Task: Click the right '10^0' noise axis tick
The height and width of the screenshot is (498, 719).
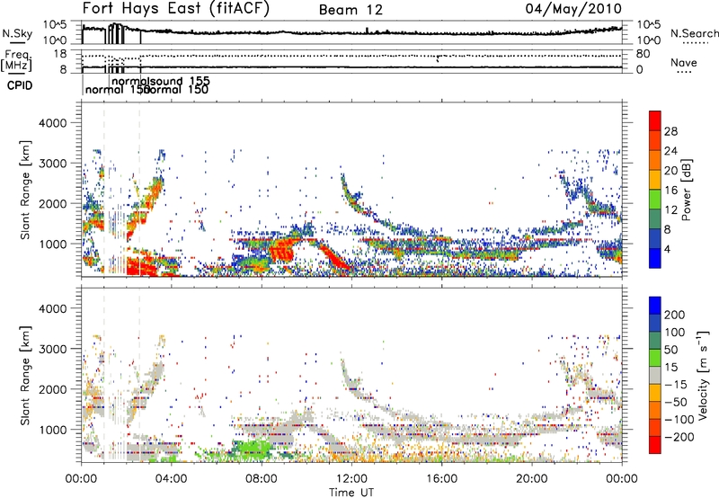Action: coord(648,40)
